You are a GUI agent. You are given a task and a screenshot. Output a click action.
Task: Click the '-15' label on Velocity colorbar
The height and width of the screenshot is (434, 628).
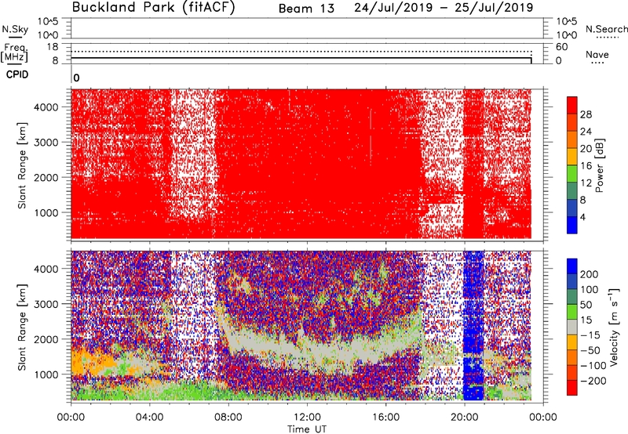pyautogui.click(x=590, y=335)
